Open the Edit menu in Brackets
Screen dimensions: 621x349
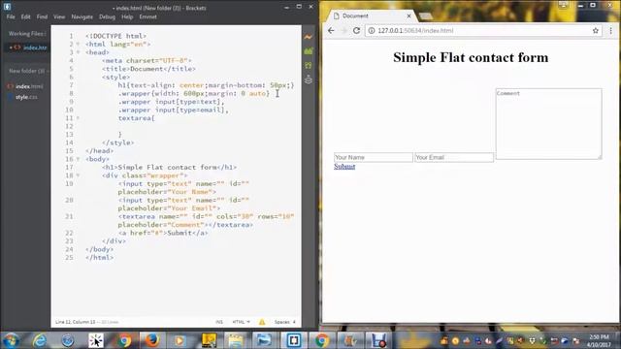click(x=26, y=16)
